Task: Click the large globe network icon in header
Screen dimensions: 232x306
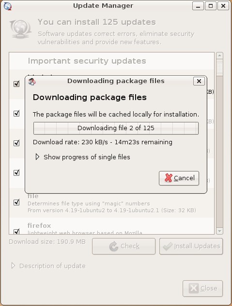Action: 20,29
